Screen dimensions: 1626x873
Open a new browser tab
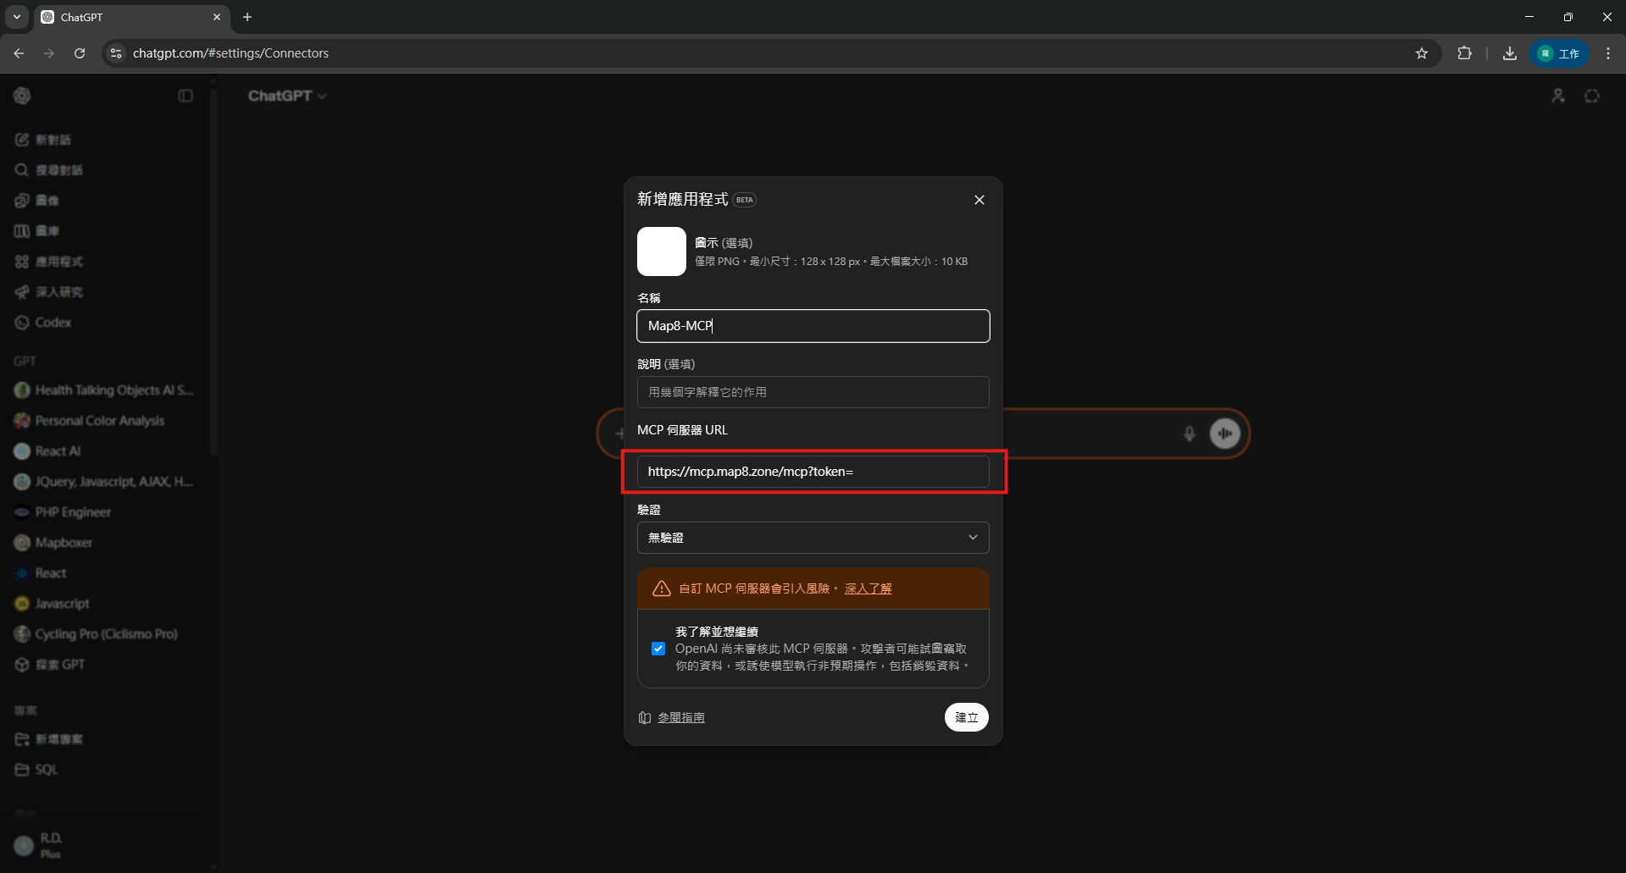click(x=247, y=17)
